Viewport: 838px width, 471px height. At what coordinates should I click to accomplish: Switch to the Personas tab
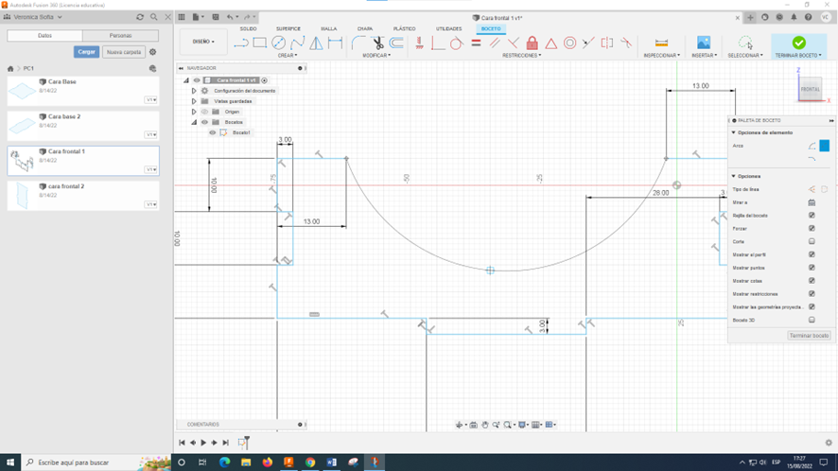pyautogui.click(x=120, y=35)
